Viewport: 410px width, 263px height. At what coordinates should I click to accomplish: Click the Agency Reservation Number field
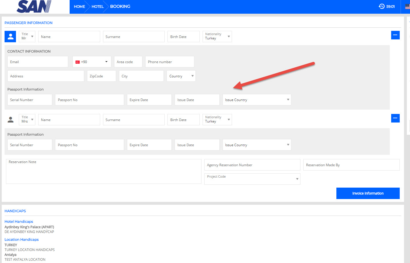coord(252,165)
